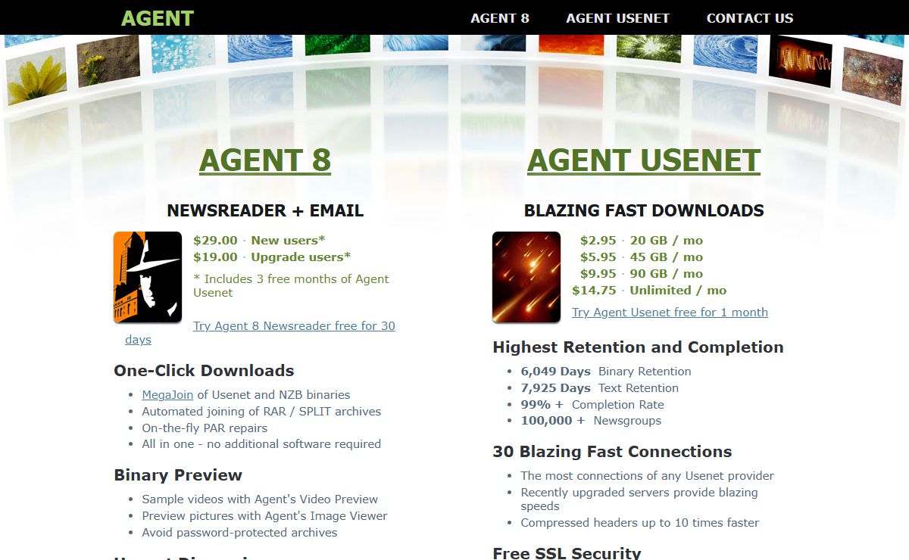Viewport: 909px width, 560px height.
Task: Click The most connections of any Usenet provider
Action: pyautogui.click(x=647, y=476)
